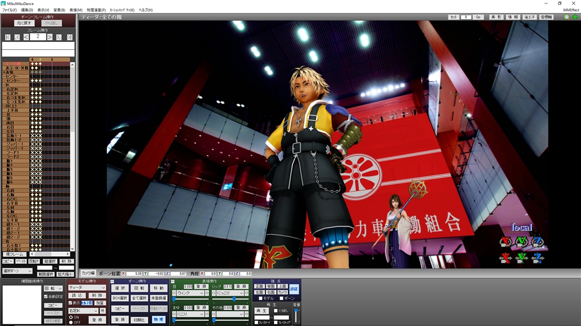
Task: Click the local Z move handle icon
Action: [x=538, y=258]
